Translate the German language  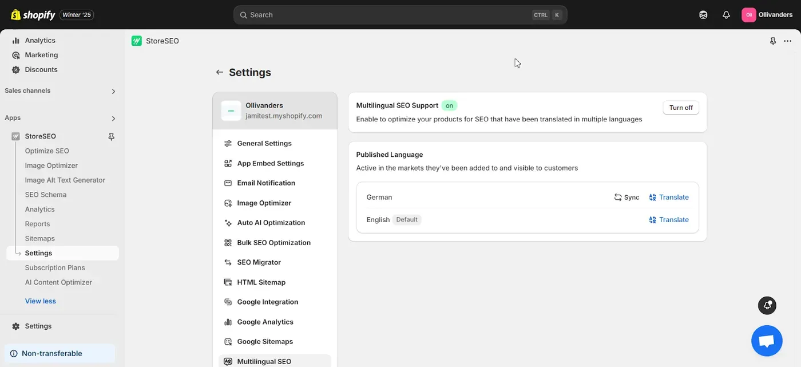click(x=669, y=198)
